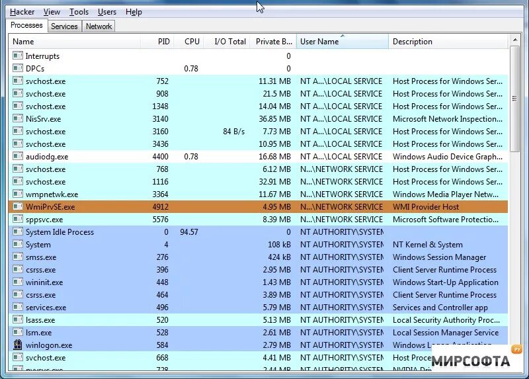Click the lsass.exe process icon

[18, 319]
